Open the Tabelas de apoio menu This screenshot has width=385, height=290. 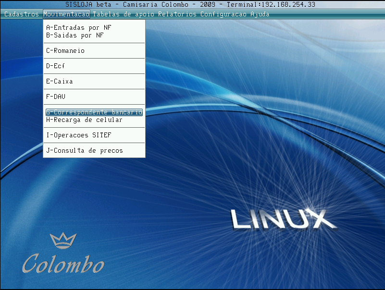124,14
